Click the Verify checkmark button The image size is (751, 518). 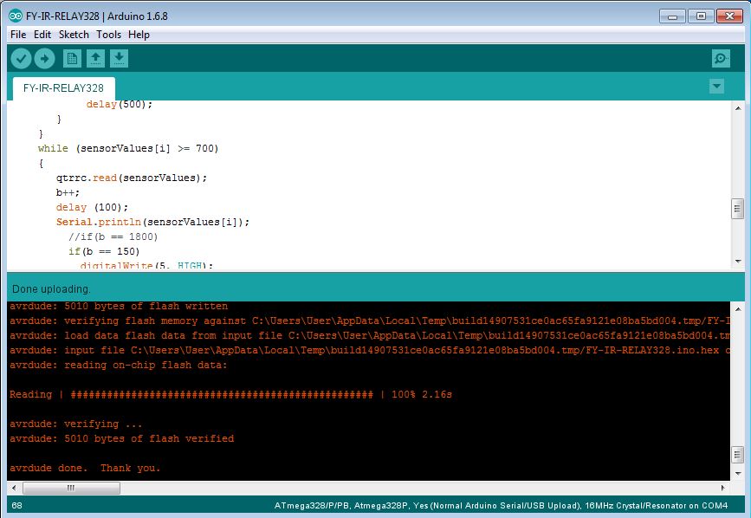tap(21, 59)
